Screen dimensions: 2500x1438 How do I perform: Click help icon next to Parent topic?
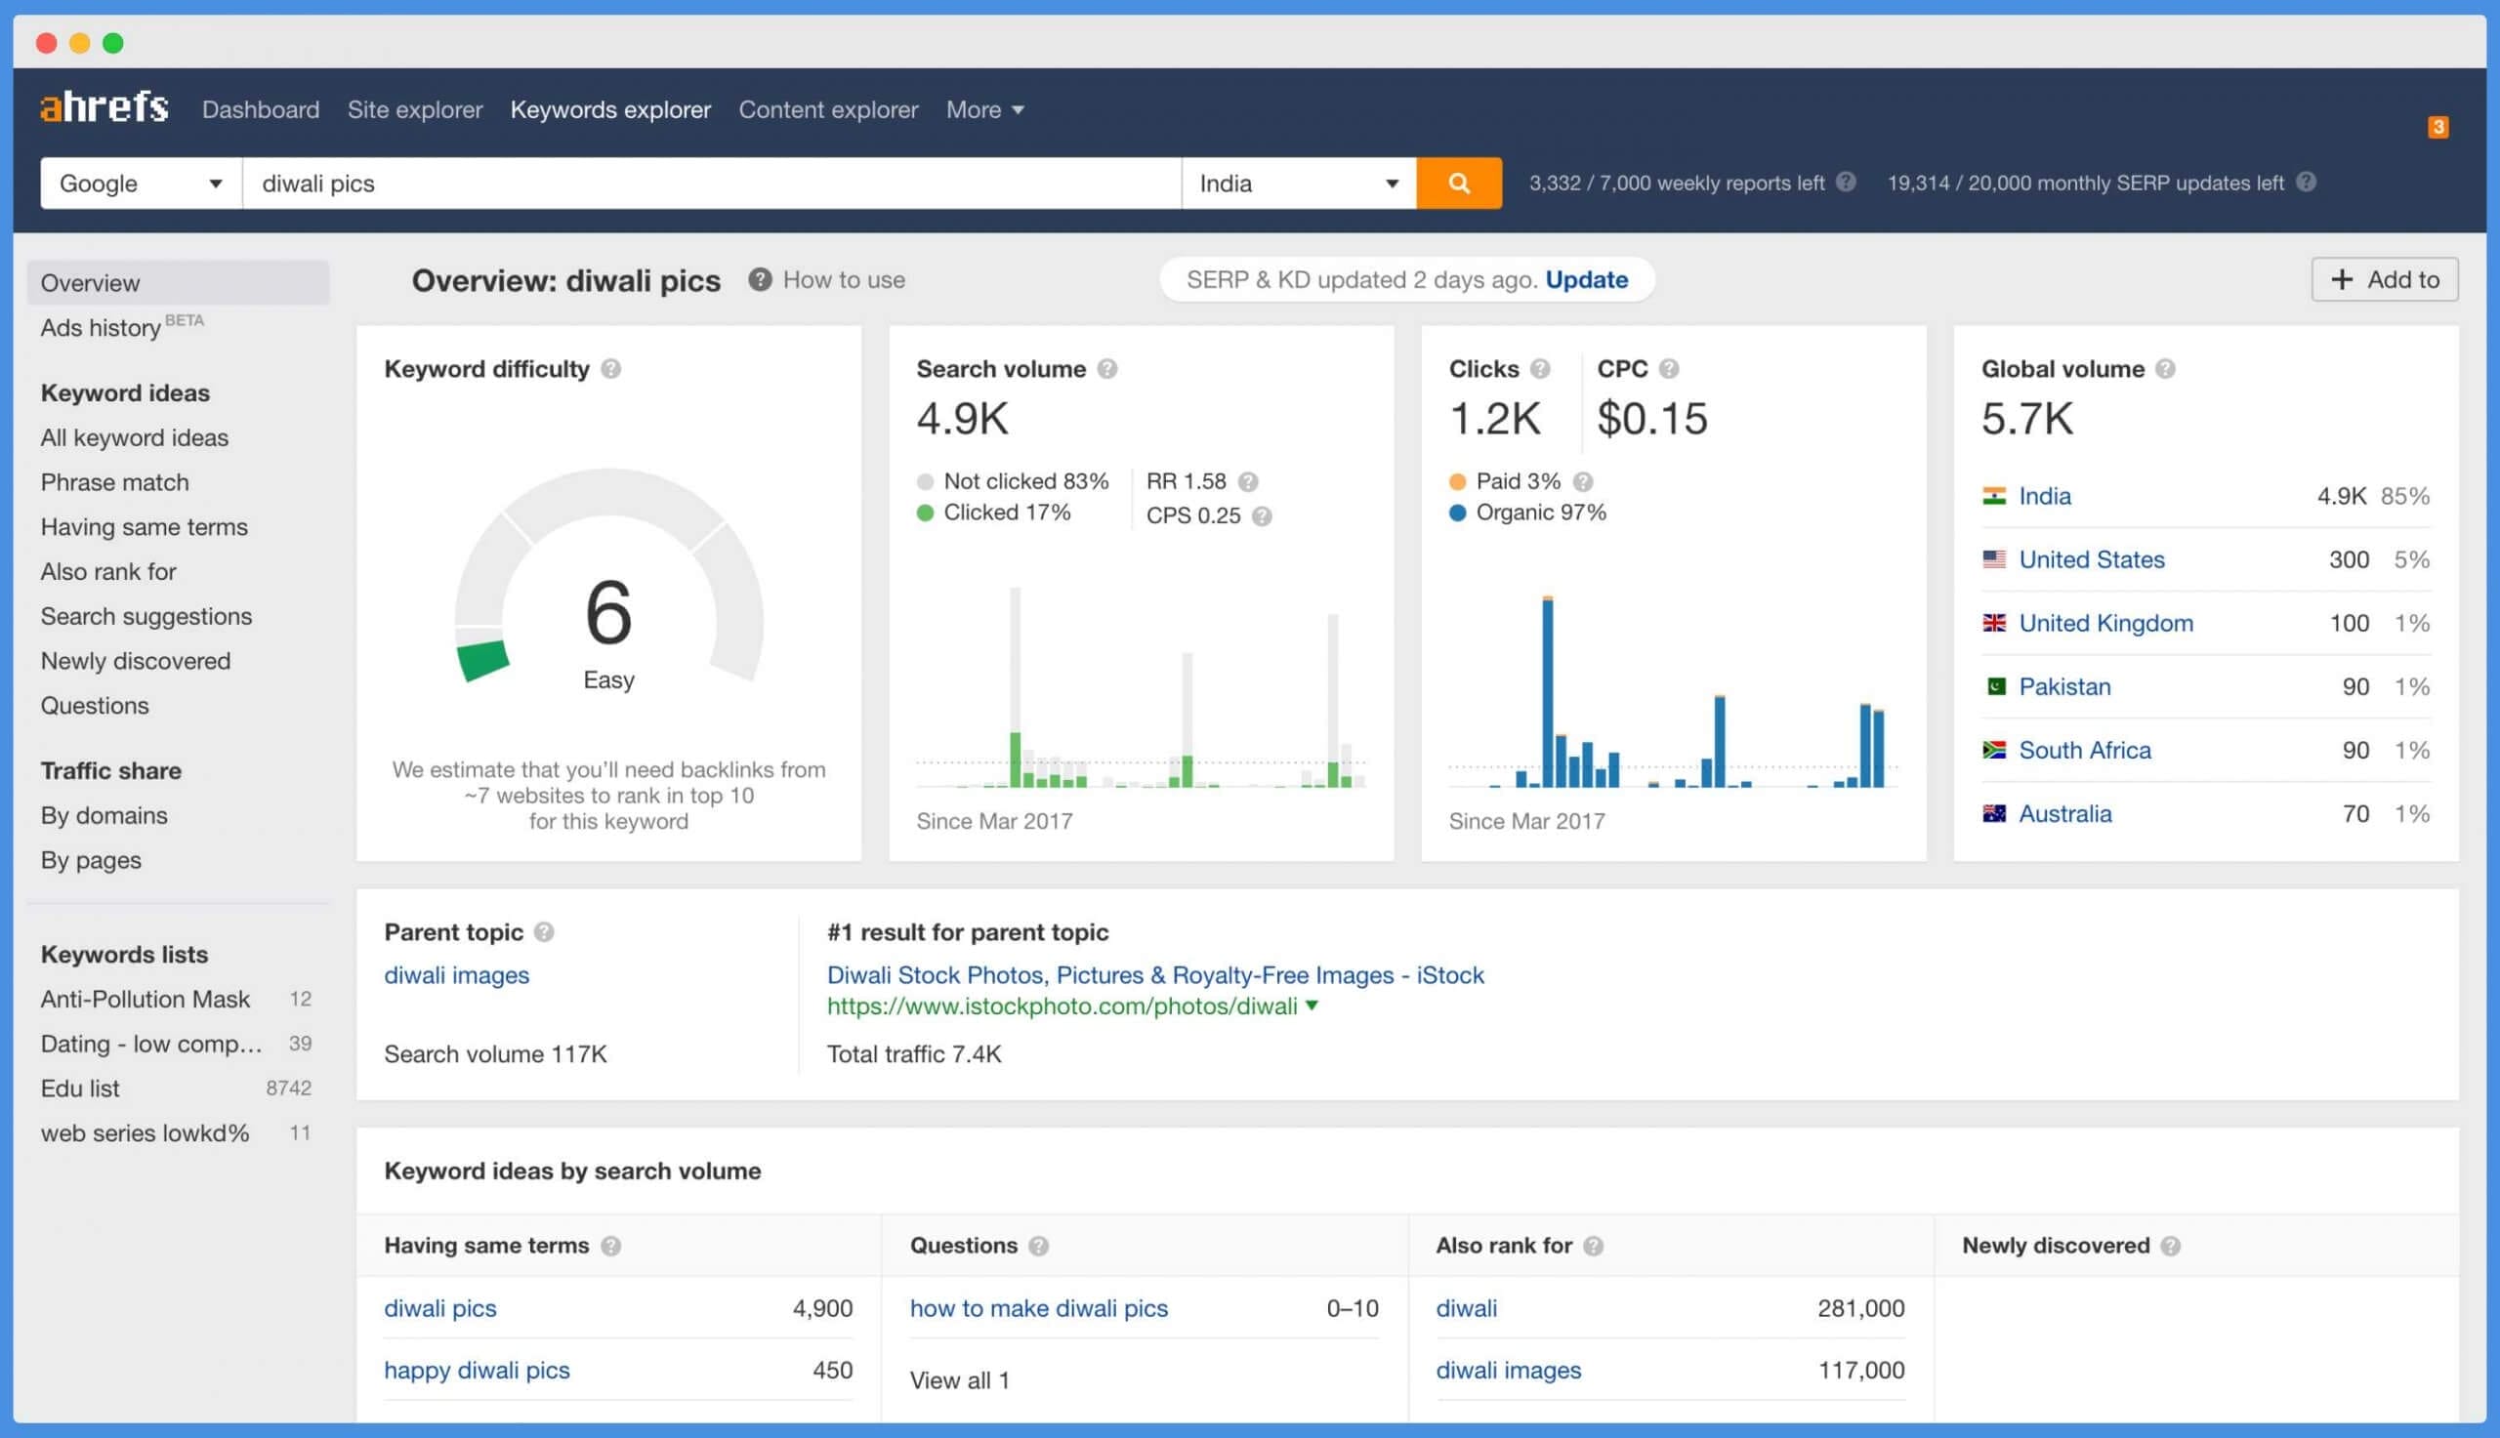(543, 931)
